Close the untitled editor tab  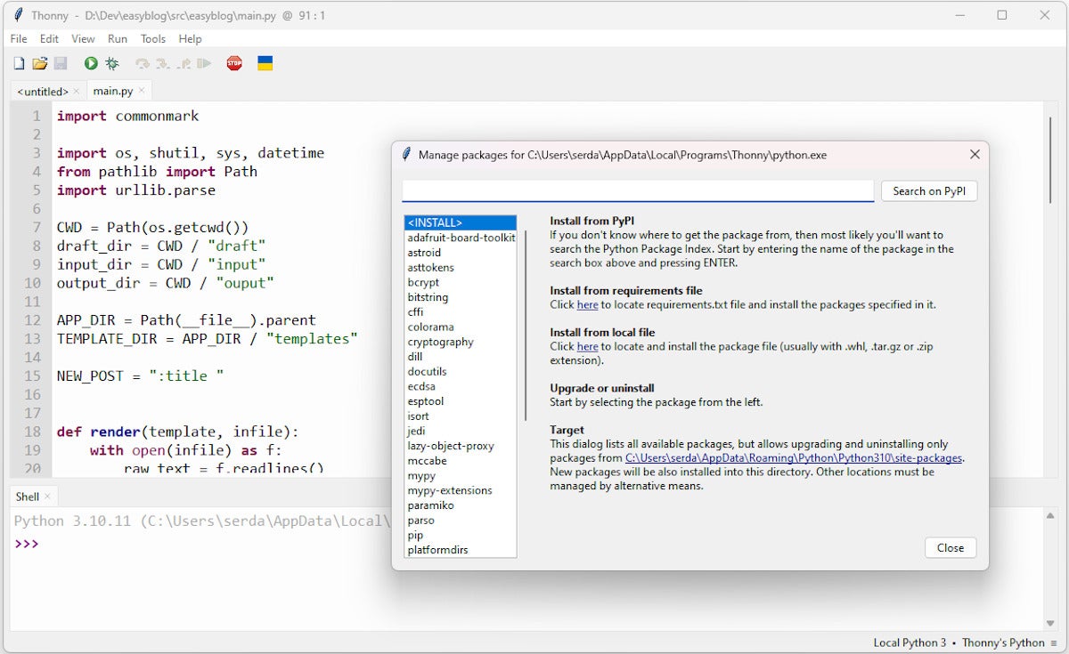(x=77, y=91)
